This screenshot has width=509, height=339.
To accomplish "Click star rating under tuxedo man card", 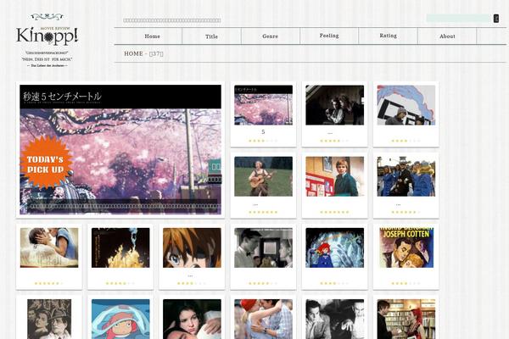I will (263, 284).
